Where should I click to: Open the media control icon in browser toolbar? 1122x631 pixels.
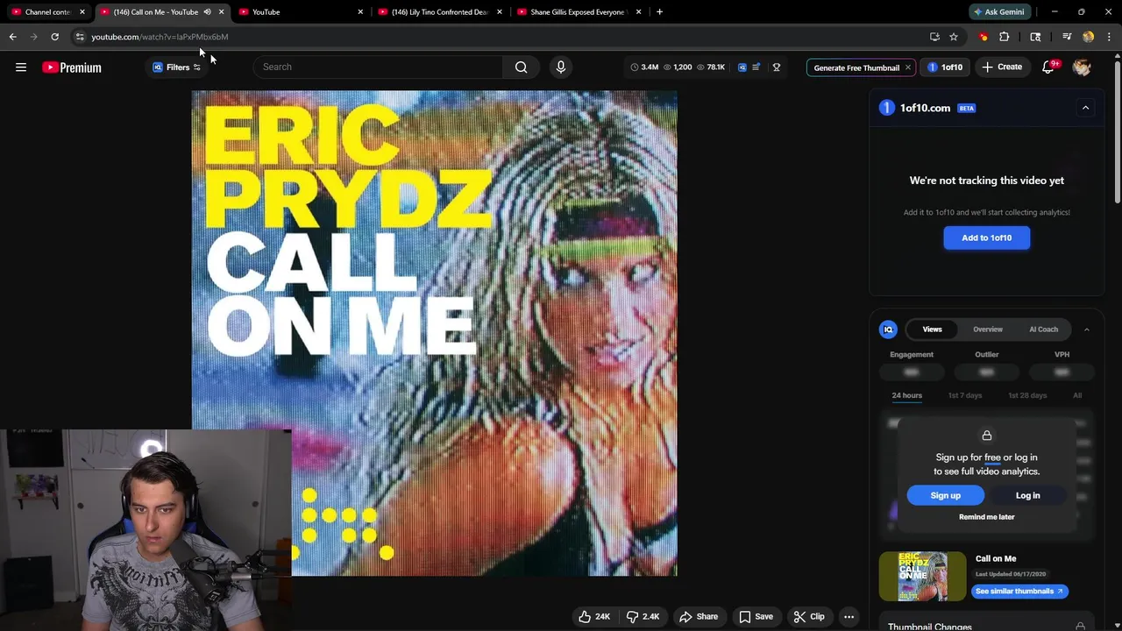pos(1067,37)
